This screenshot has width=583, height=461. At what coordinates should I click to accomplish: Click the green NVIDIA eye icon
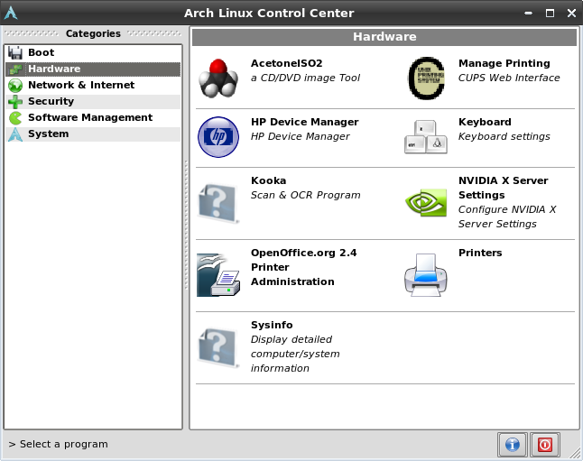coord(426,203)
